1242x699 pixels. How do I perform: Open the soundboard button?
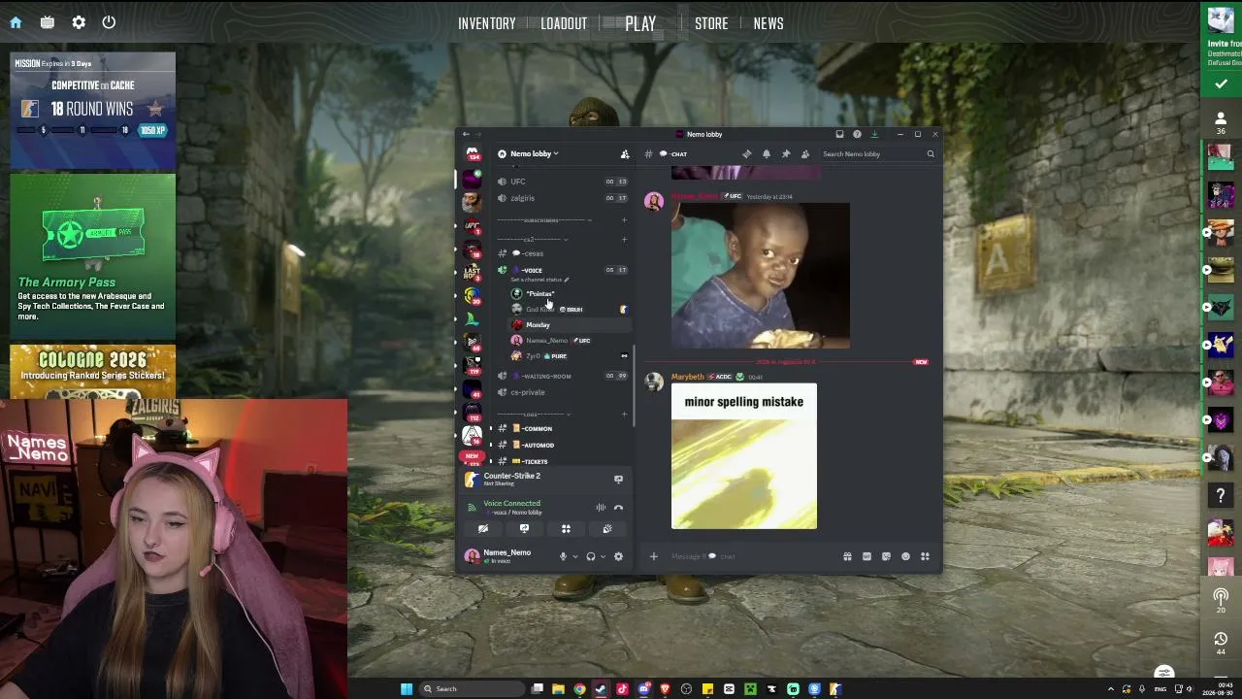(607, 529)
